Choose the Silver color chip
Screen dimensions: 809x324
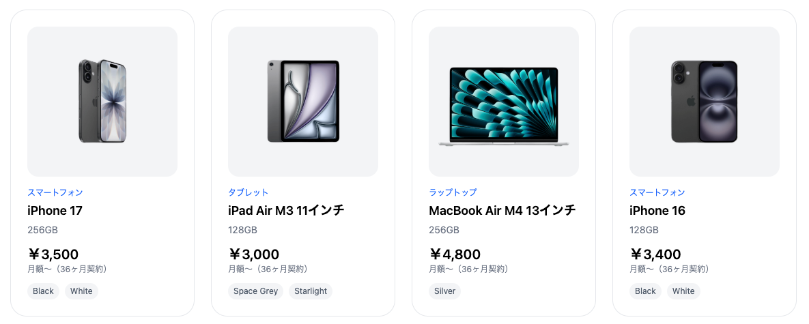(444, 291)
